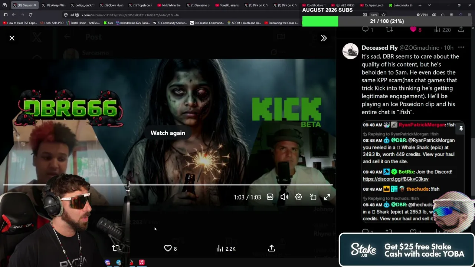Open the VPN button in the toolbar
The image size is (475, 267).
click(x=422, y=15)
